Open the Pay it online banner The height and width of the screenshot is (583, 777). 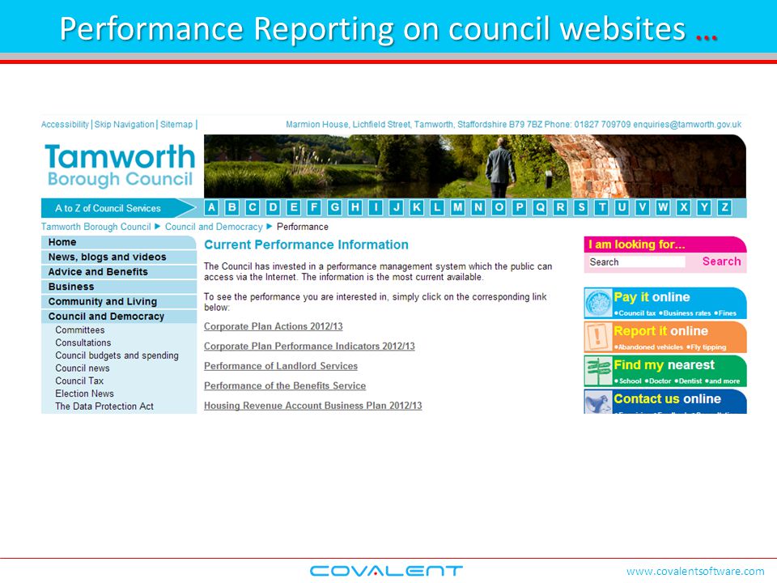[x=665, y=303]
